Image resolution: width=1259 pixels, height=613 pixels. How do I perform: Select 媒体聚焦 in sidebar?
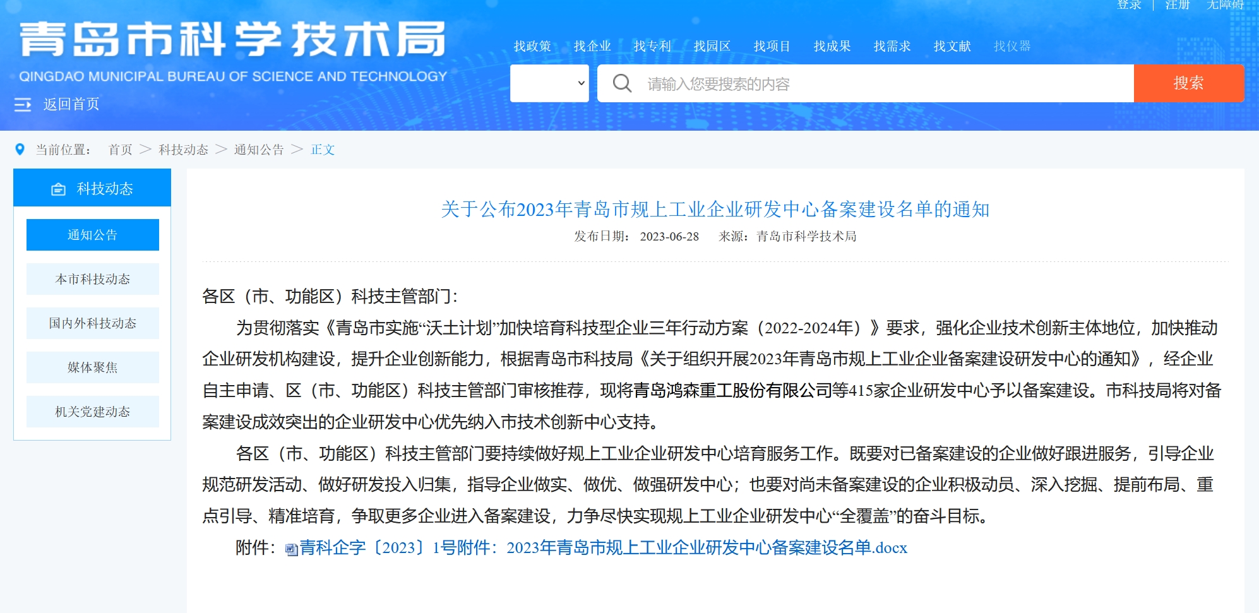point(93,367)
